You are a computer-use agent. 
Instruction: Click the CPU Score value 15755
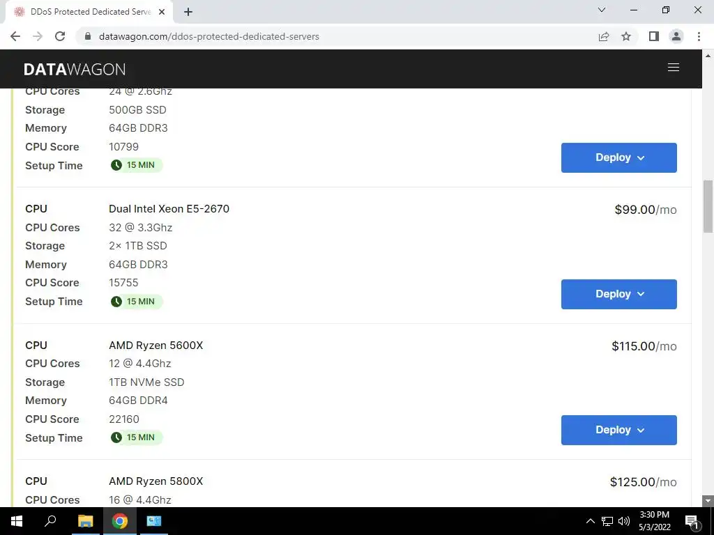tap(123, 283)
